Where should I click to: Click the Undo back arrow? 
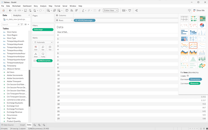click(x=10, y=11)
